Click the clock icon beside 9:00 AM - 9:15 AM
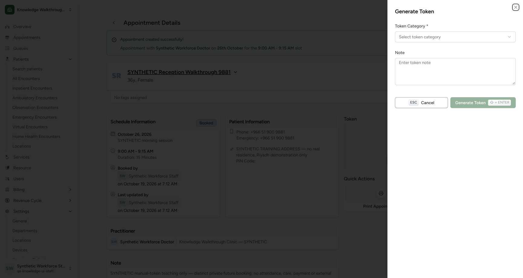 [113, 151]
